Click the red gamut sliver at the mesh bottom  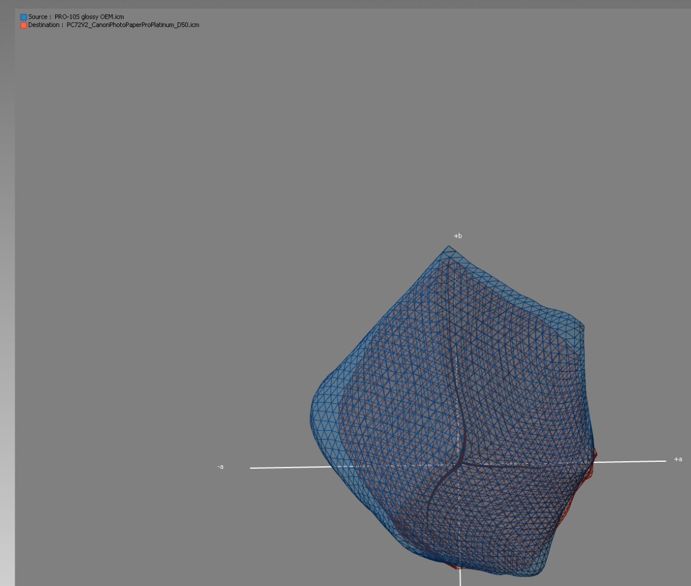456,567
